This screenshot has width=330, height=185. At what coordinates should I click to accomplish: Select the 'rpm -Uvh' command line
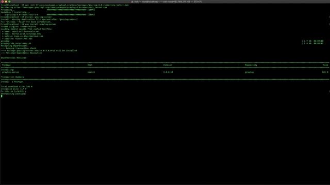64,5
